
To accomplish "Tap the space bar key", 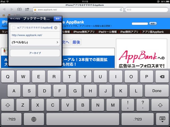I will (x=83, y=119).
